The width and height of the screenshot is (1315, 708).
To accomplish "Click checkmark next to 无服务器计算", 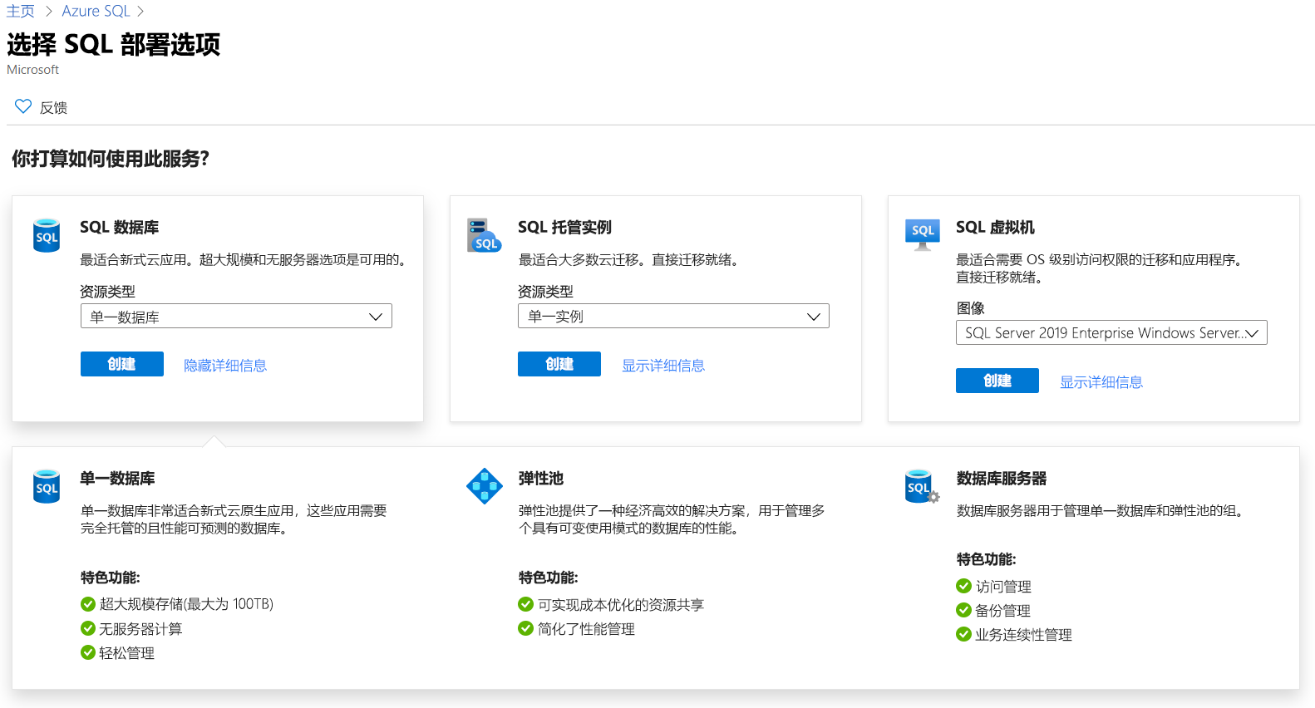I will coord(88,628).
